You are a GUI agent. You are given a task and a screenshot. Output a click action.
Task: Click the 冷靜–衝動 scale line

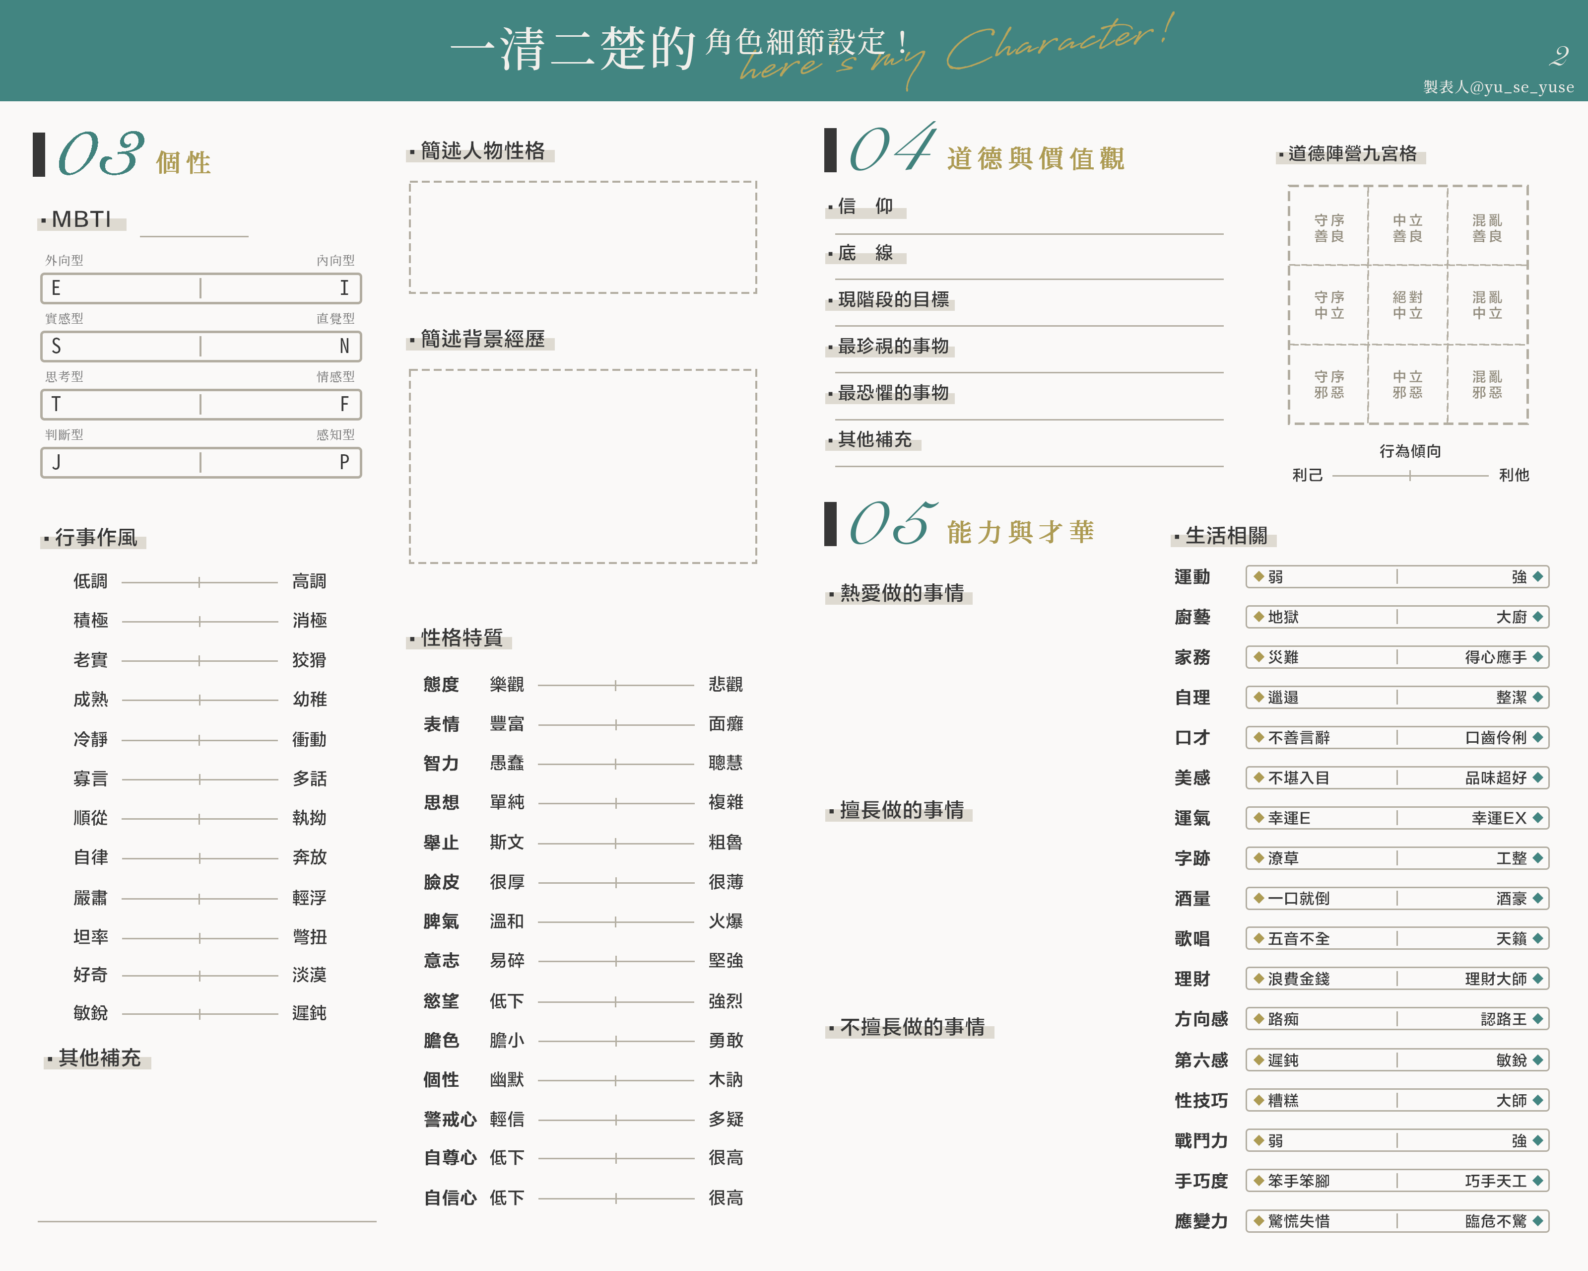(x=199, y=740)
